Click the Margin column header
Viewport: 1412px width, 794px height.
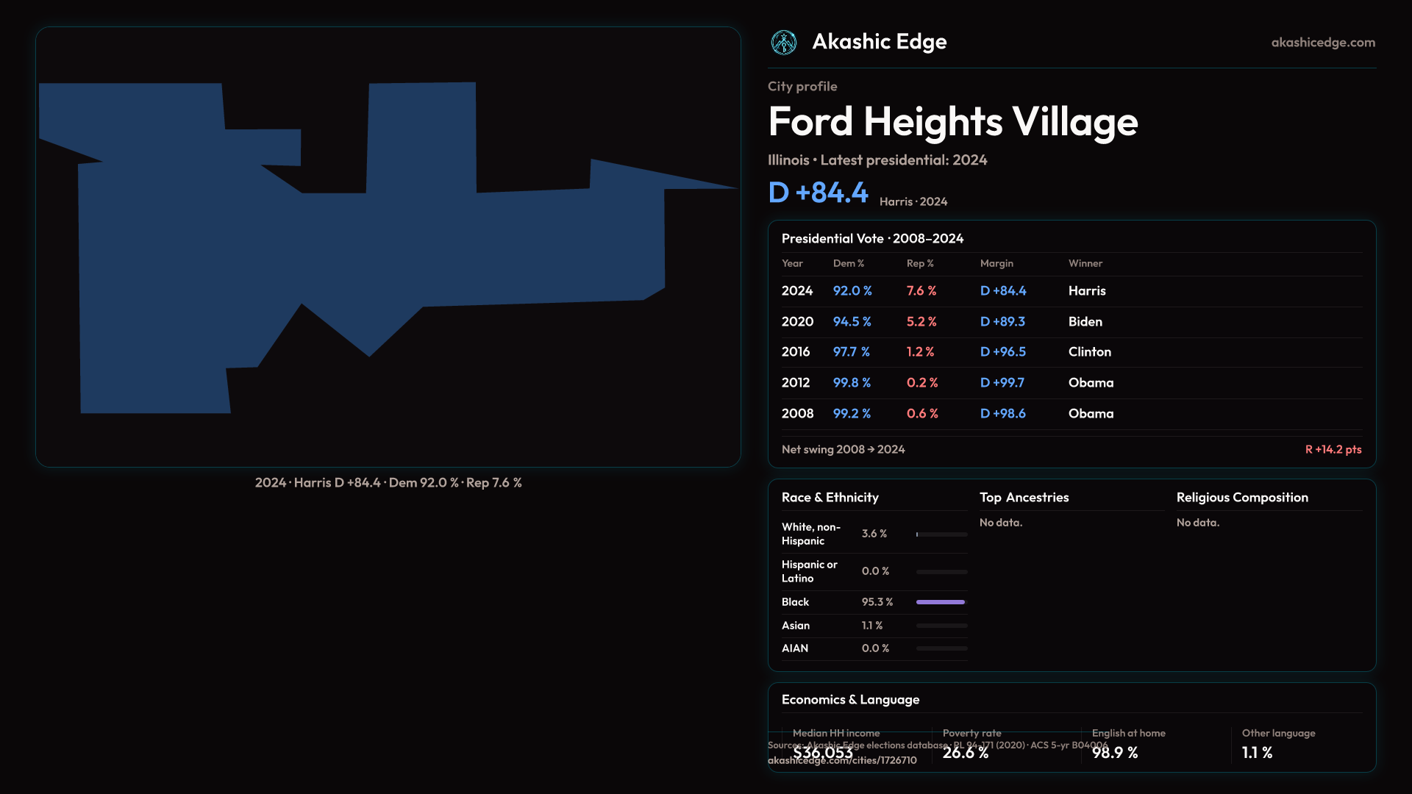[996, 263]
